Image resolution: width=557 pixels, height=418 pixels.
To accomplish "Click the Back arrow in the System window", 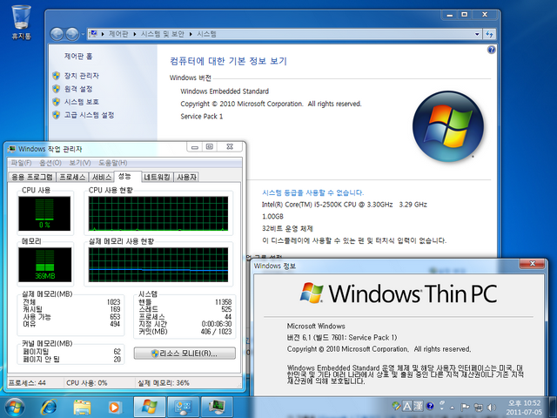I will [x=57, y=34].
